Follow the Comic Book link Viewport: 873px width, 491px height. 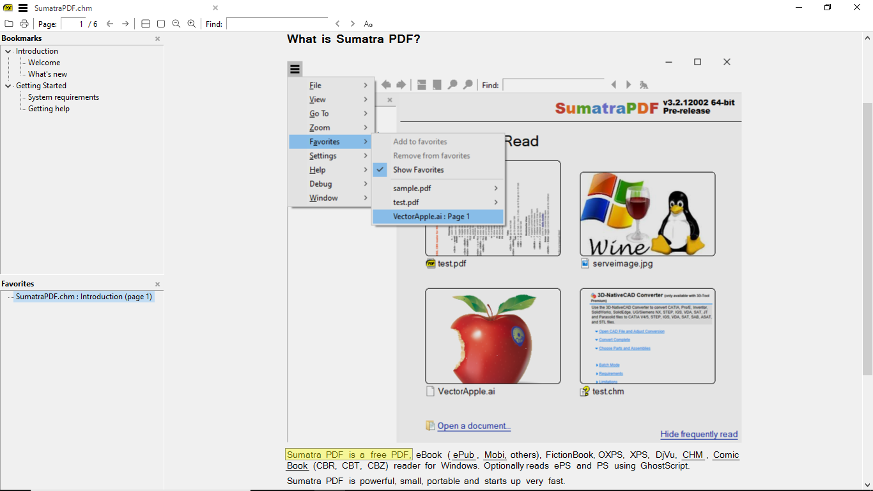[726, 455]
